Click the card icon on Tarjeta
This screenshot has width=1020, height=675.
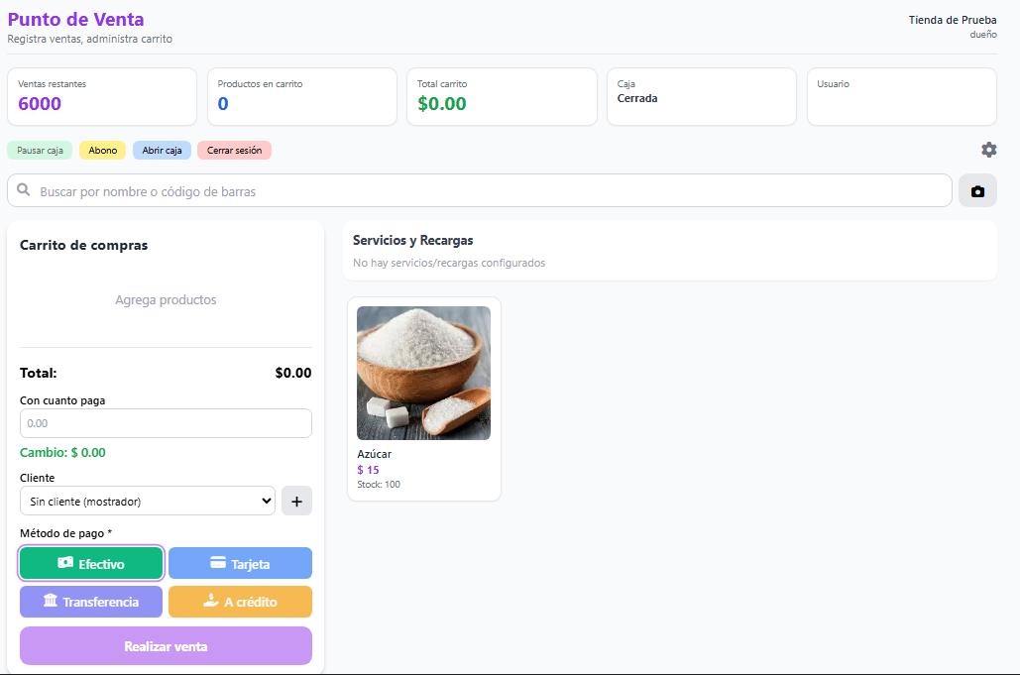tap(218, 563)
